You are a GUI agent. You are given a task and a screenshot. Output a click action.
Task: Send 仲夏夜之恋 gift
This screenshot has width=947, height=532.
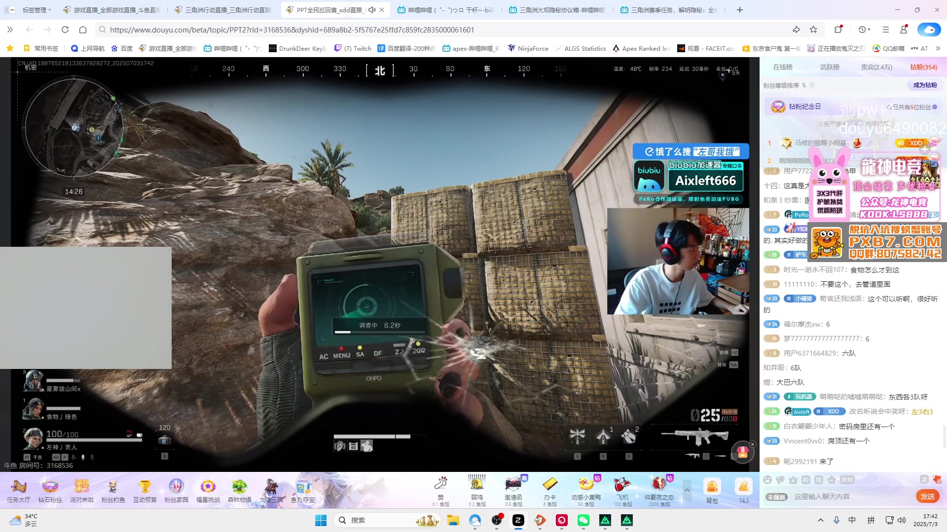659,491
